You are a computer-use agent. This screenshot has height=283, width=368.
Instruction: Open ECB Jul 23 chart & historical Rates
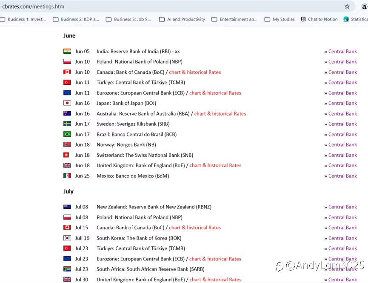[215, 259]
